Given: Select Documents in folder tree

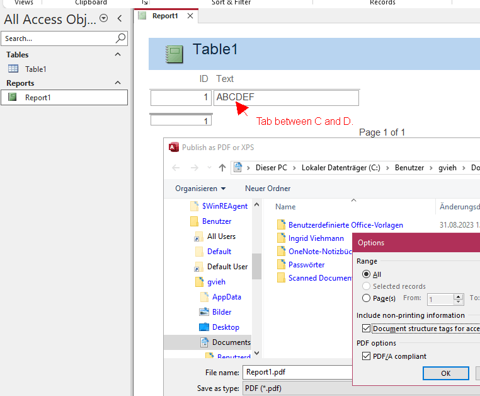Looking at the screenshot, I should click(x=207, y=342).
